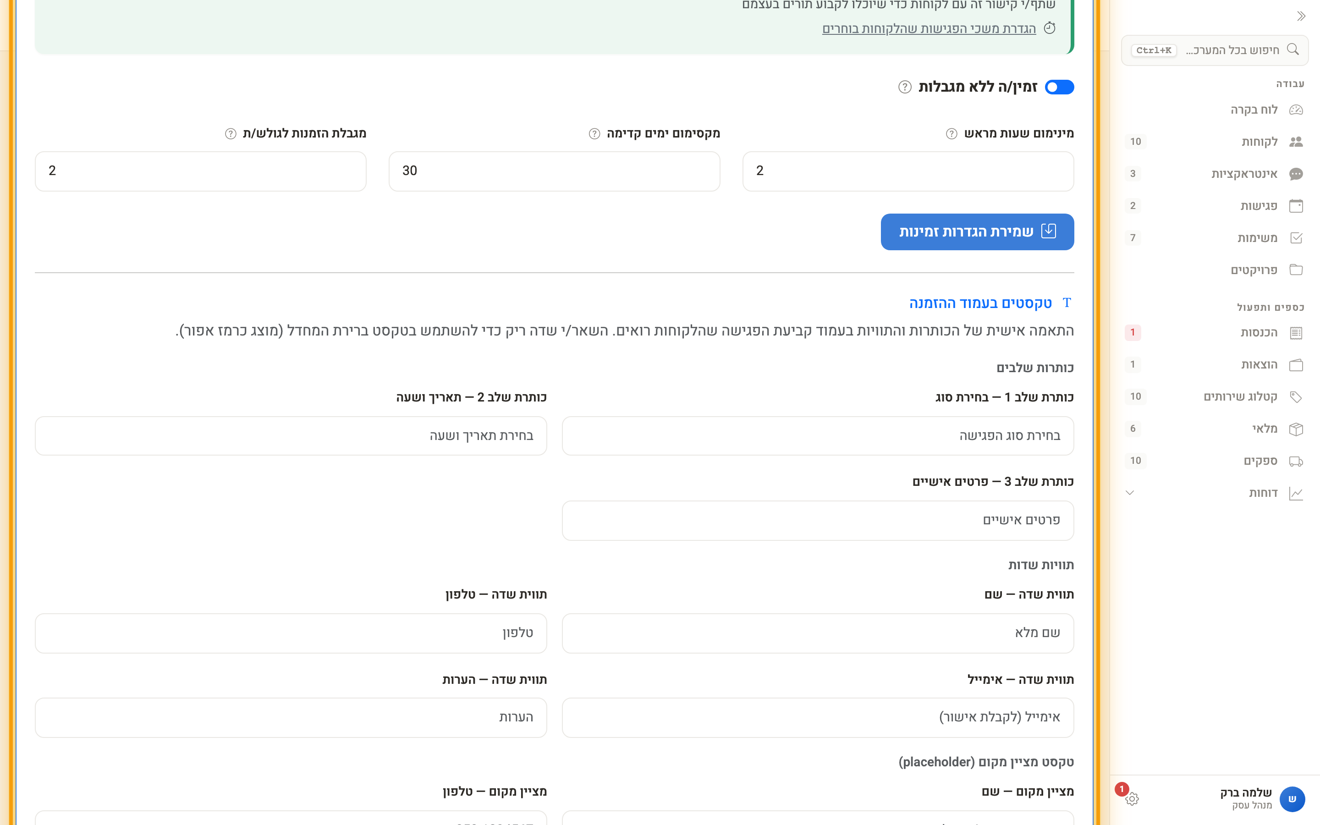
Task: Click מינימום שעות מראש number field
Action: pyautogui.click(x=907, y=171)
